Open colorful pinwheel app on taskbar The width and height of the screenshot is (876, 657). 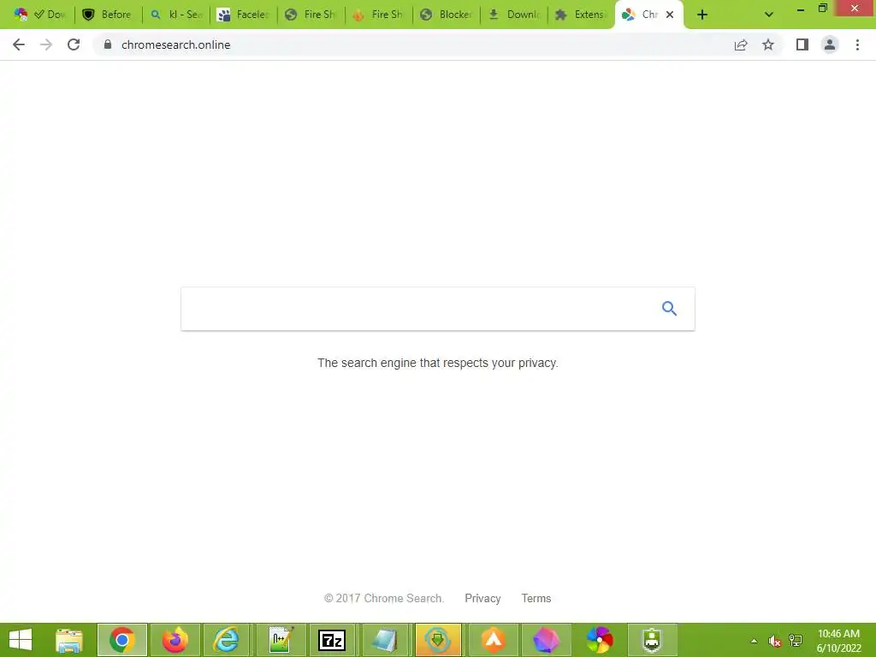click(x=600, y=640)
